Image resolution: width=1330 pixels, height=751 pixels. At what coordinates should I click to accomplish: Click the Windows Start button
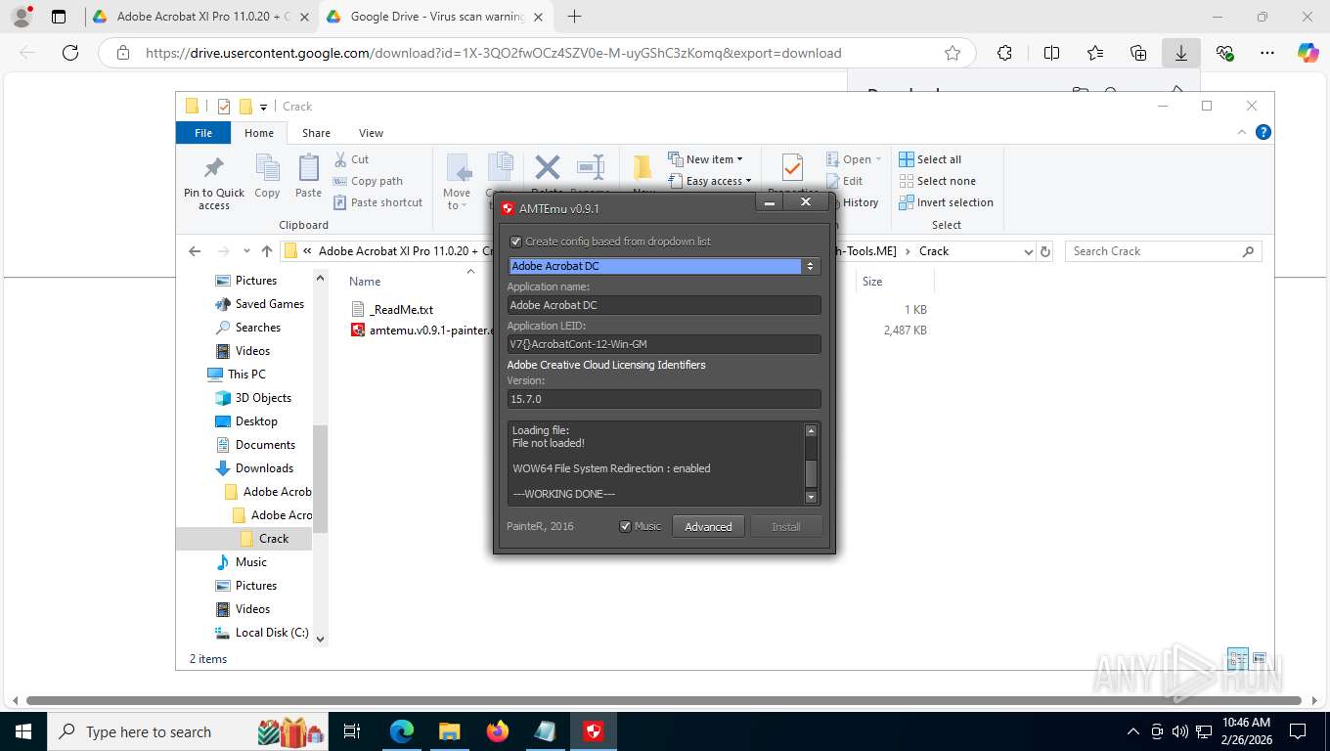coord(22,731)
